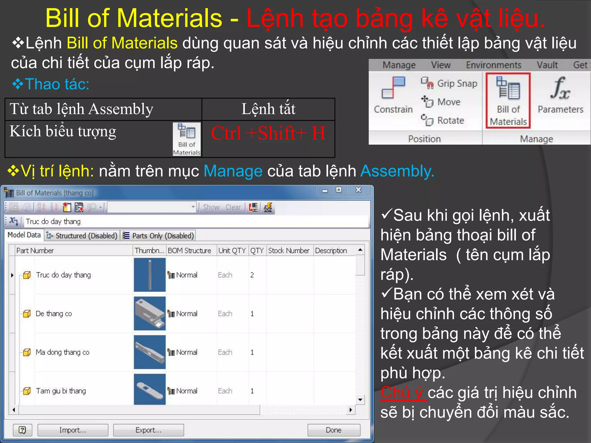Switch to the Model Data tab

(24, 235)
